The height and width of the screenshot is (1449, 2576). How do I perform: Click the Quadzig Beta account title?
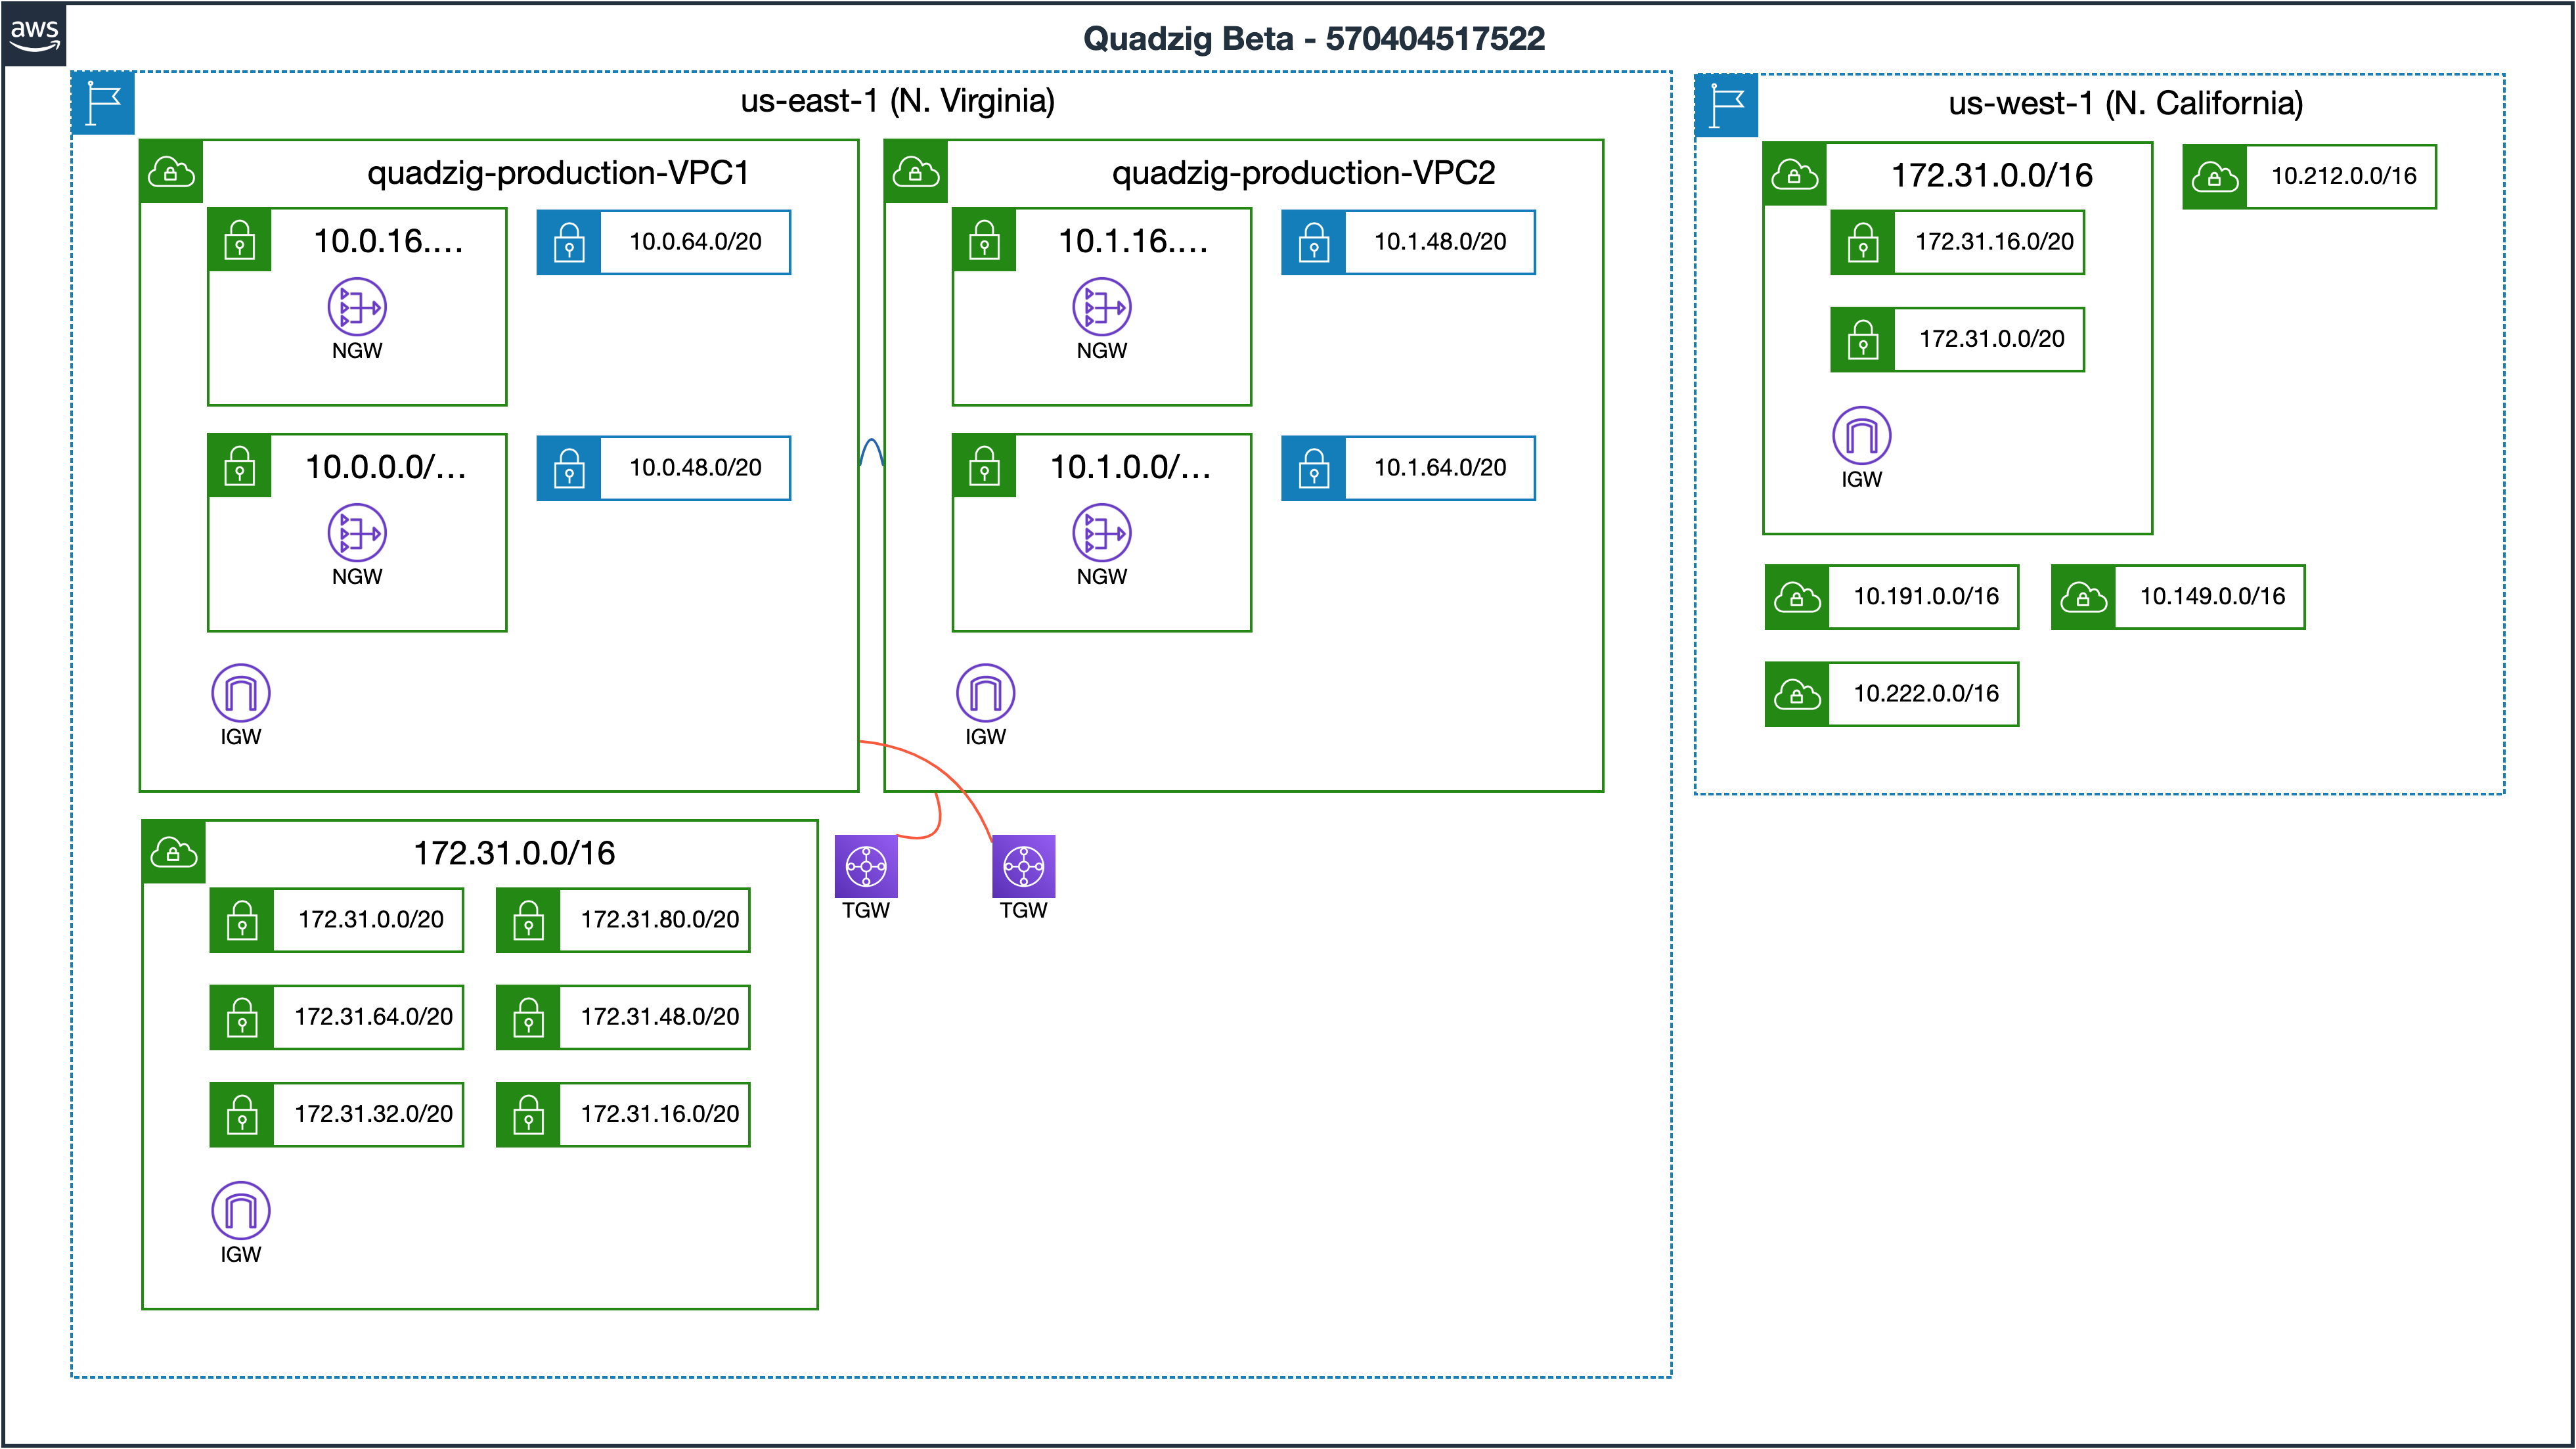click(x=1313, y=39)
